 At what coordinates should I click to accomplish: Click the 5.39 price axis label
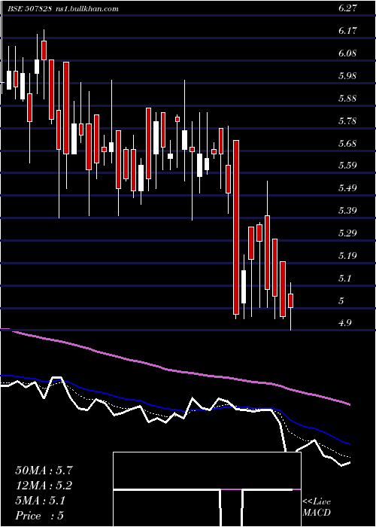(347, 211)
